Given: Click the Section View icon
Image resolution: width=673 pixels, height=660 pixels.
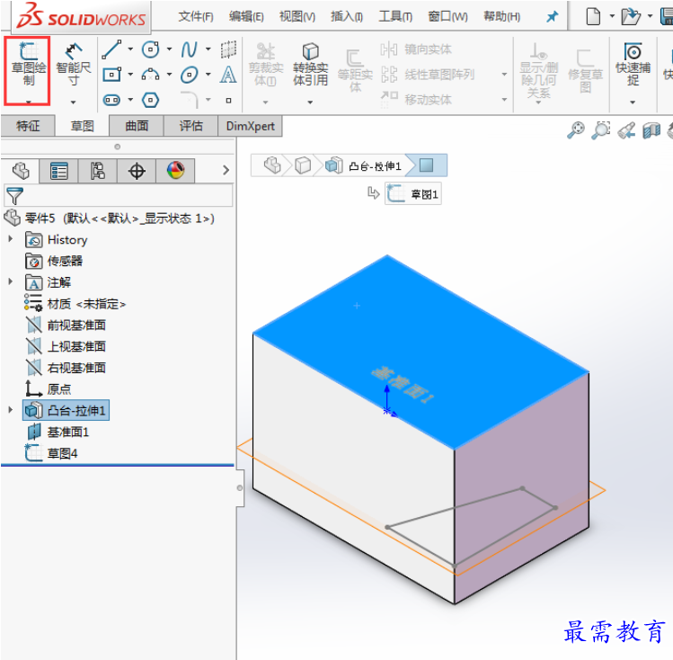Looking at the screenshot, I should pos(651,130).
